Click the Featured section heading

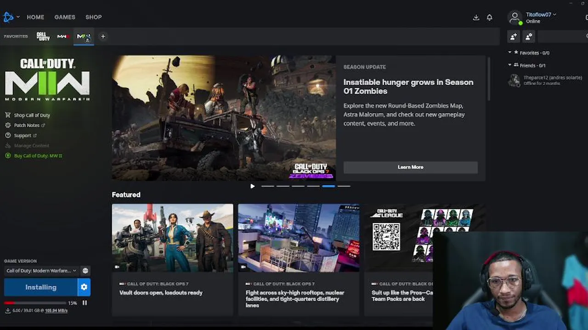[x=126, y=195]
